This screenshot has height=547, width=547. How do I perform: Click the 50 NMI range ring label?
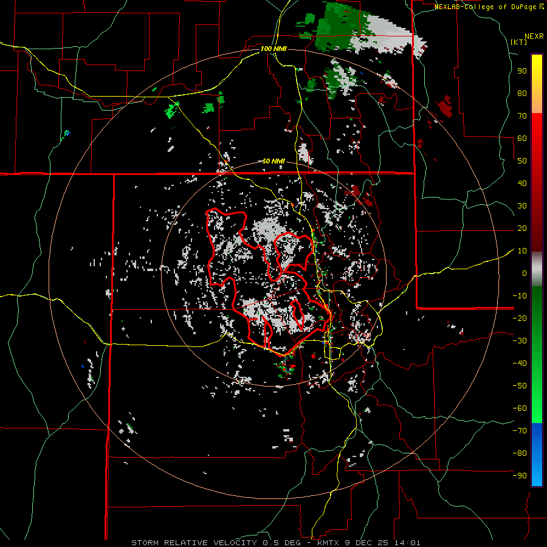[273, 161]
